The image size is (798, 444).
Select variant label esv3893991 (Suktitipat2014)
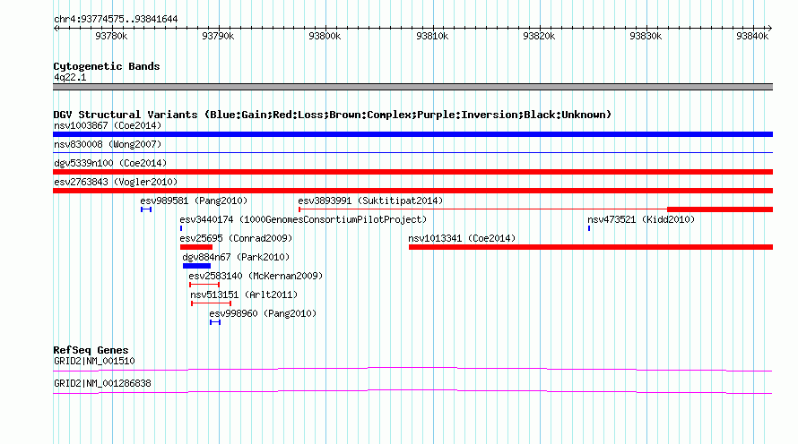pos(370,201)
